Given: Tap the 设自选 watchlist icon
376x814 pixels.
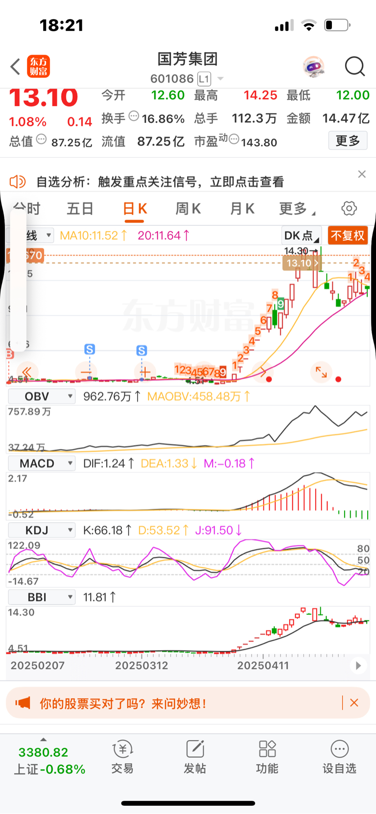Looking at the screenshot, I should [339, 757].
